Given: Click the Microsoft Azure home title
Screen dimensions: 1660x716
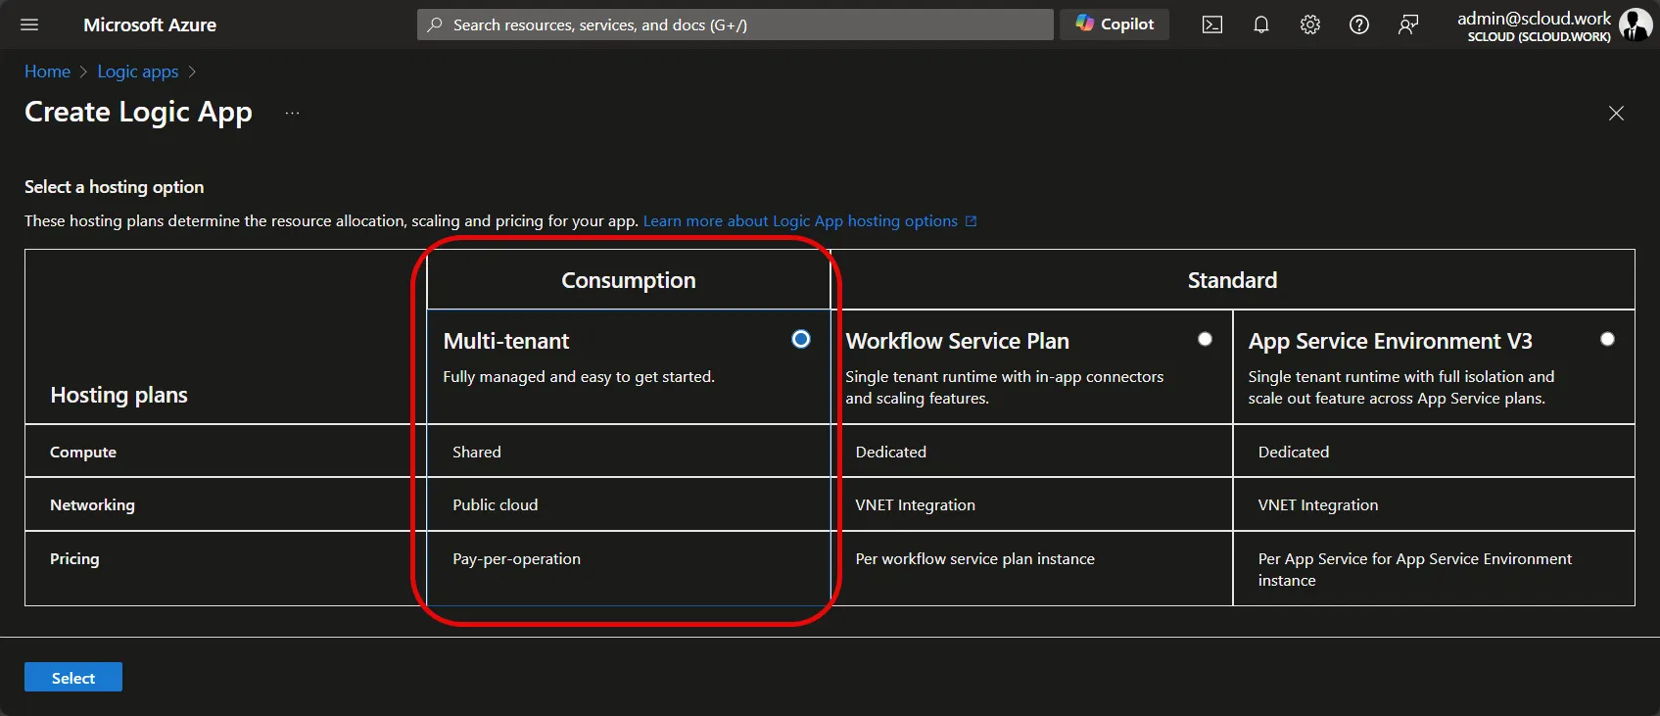Looking at the screenshot, I should [x=150, y=24].
